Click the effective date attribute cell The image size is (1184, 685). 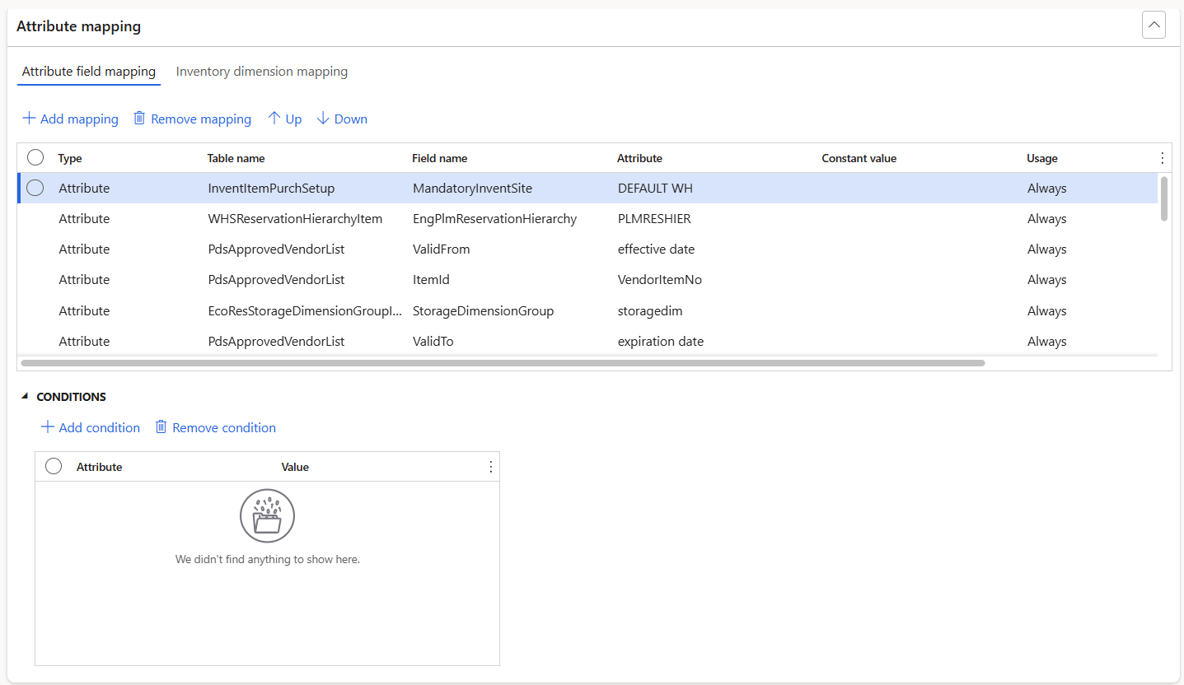(x=656, y=249)
